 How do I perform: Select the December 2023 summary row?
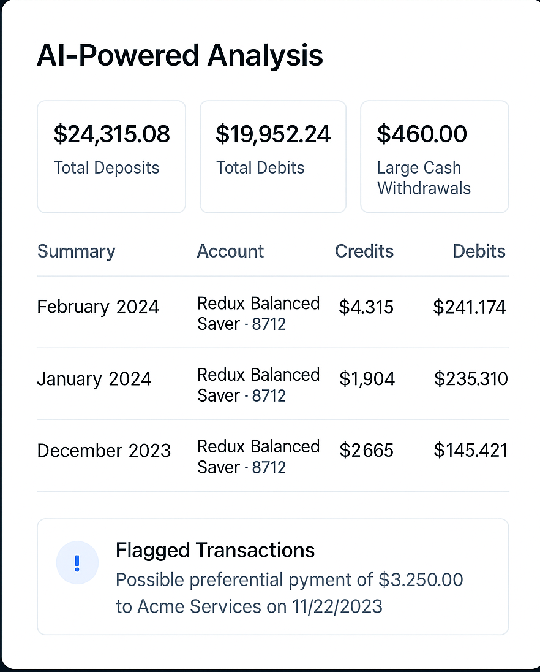tap(104, 451)
